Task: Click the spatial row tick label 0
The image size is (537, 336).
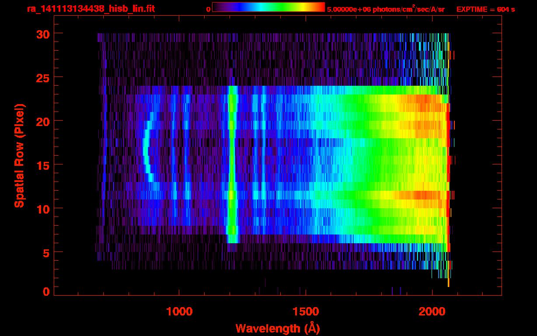Action: [x=46, y=291]
